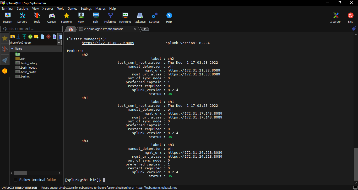Download a file from the remote server
Viewport: 358px width, 190px height.
coord(18,37)
